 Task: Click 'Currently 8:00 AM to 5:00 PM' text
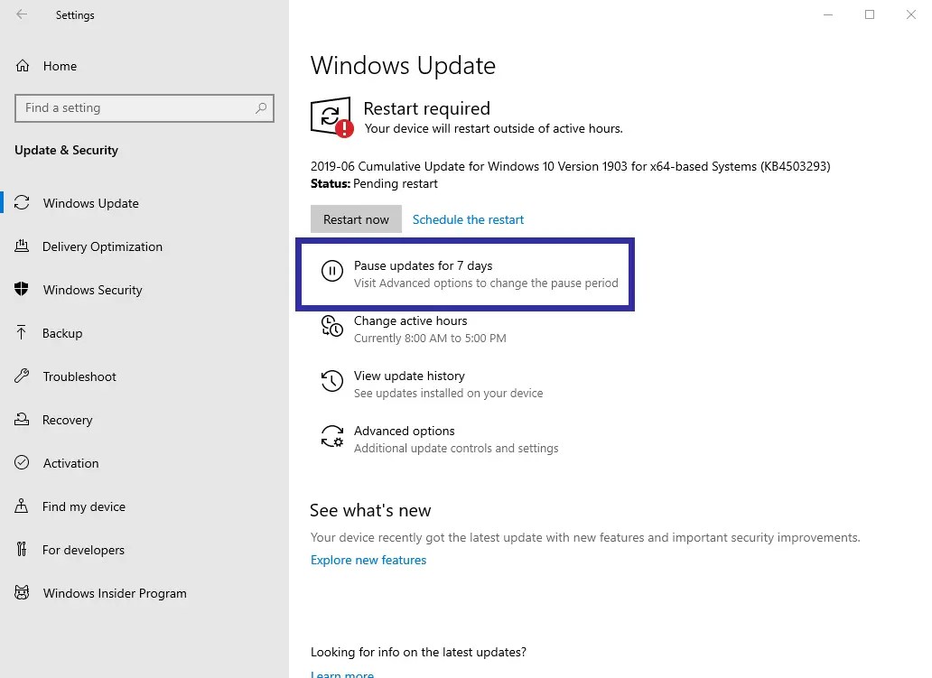point(431,339)
